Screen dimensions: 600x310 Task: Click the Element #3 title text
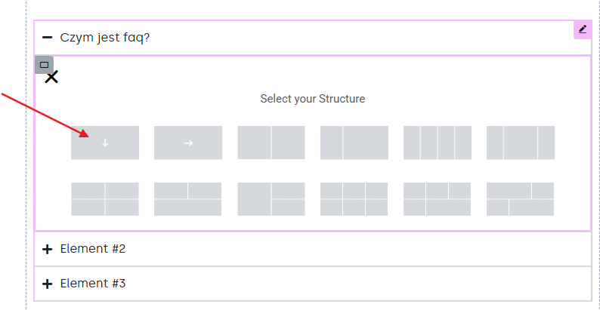(x=93, y=284)
